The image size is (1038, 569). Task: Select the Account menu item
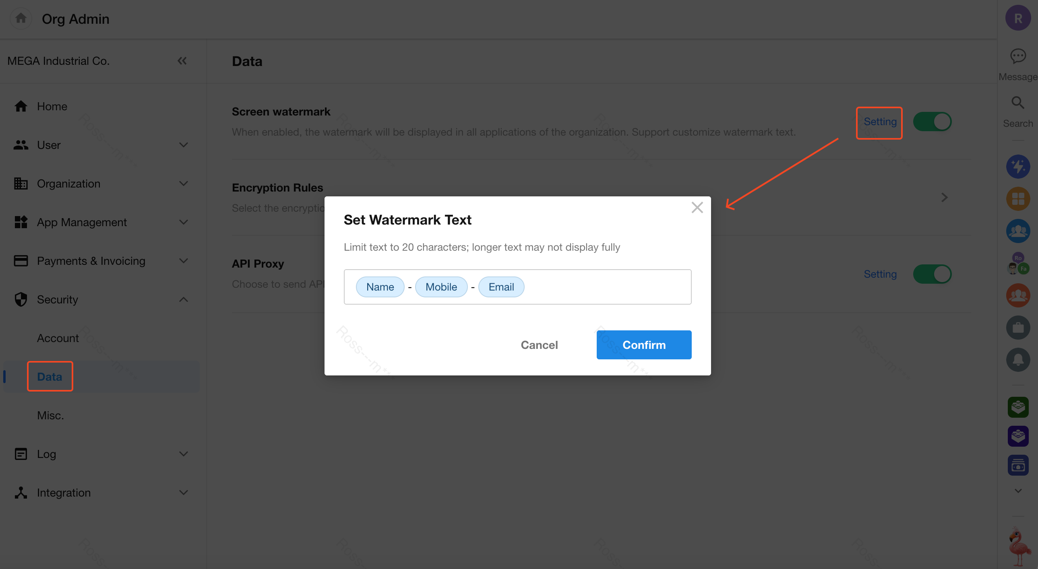[58, 338]
